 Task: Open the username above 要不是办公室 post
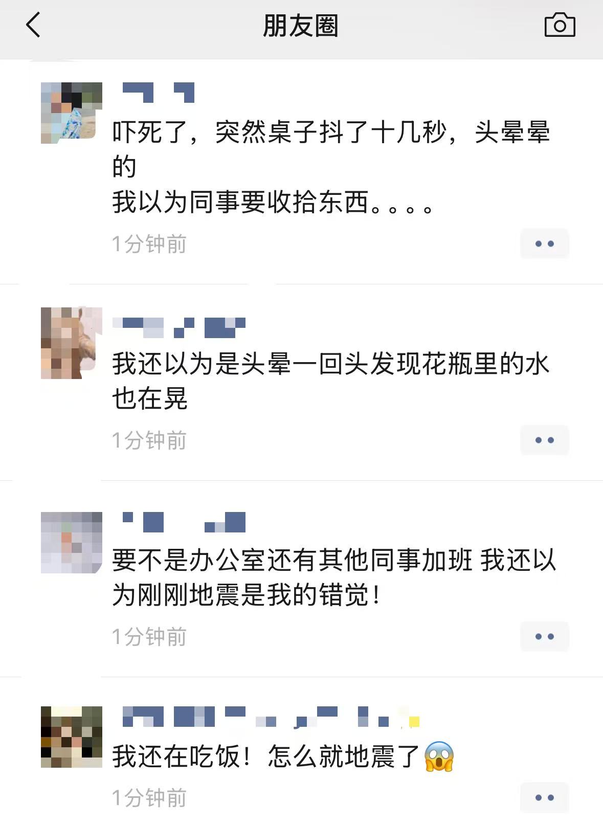pos(184,522)
